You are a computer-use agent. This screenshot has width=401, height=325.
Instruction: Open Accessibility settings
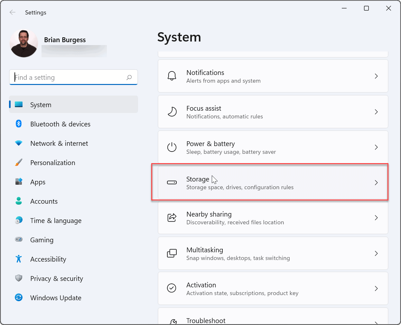pyautogui.click(x=74, y=259)
